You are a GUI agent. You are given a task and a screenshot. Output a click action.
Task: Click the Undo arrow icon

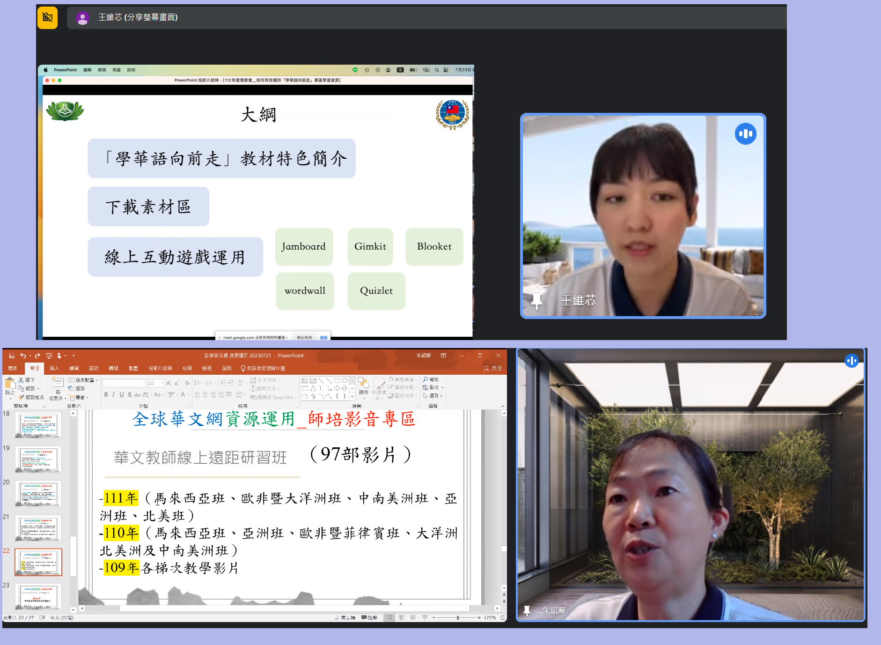(22, 356)
